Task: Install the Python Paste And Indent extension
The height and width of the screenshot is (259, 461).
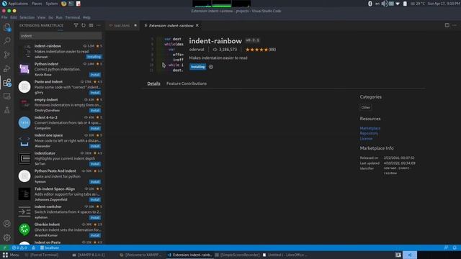Action: click(95, 182)
